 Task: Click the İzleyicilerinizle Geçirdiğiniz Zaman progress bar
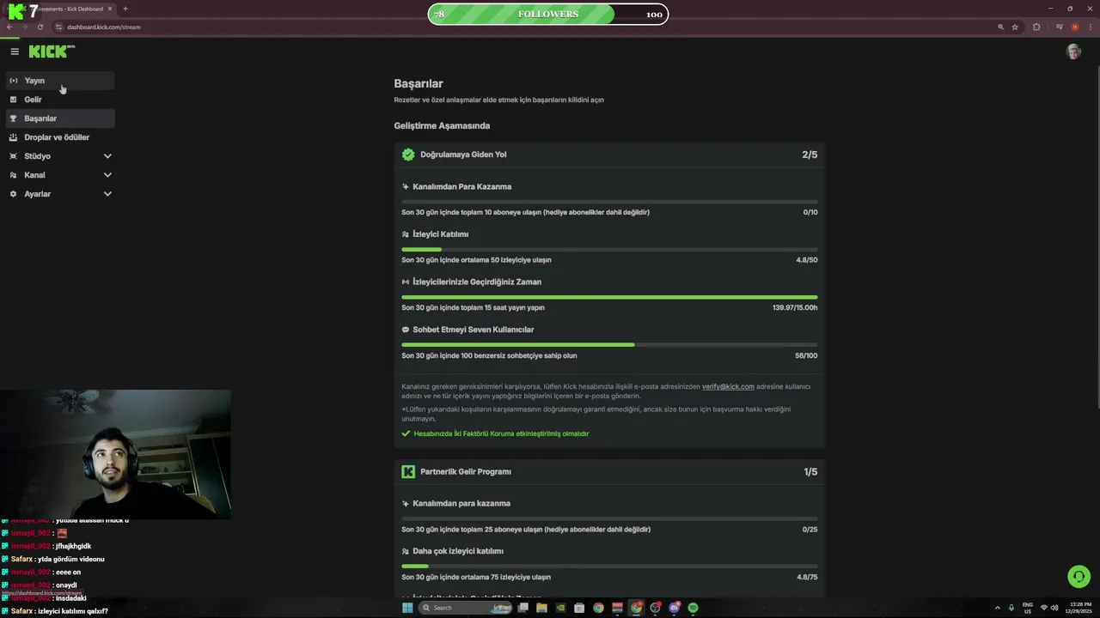coord(609,297)
